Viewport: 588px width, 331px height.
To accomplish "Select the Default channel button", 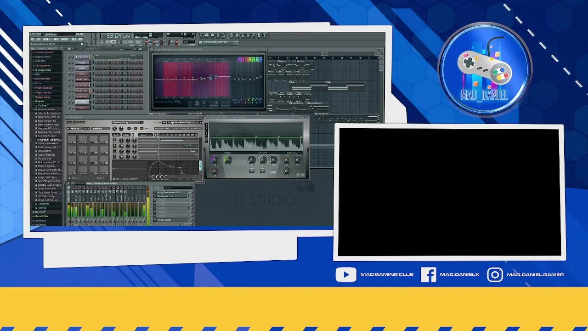I will point(82,74).
